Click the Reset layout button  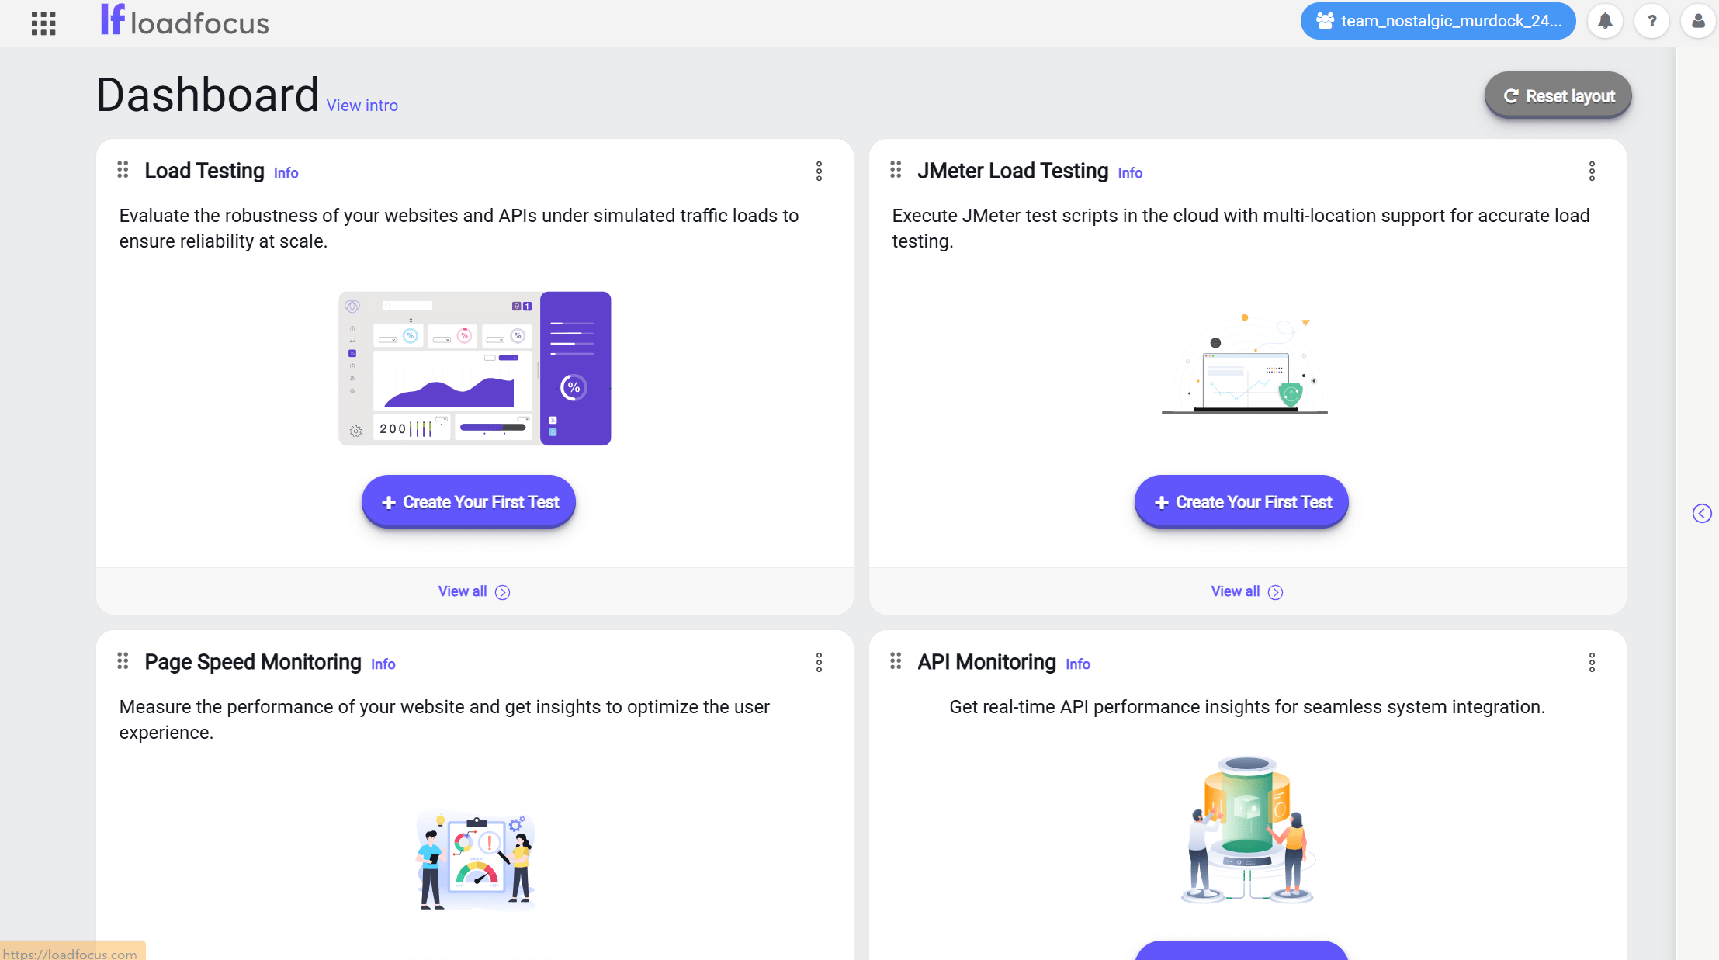(1558, 96)
